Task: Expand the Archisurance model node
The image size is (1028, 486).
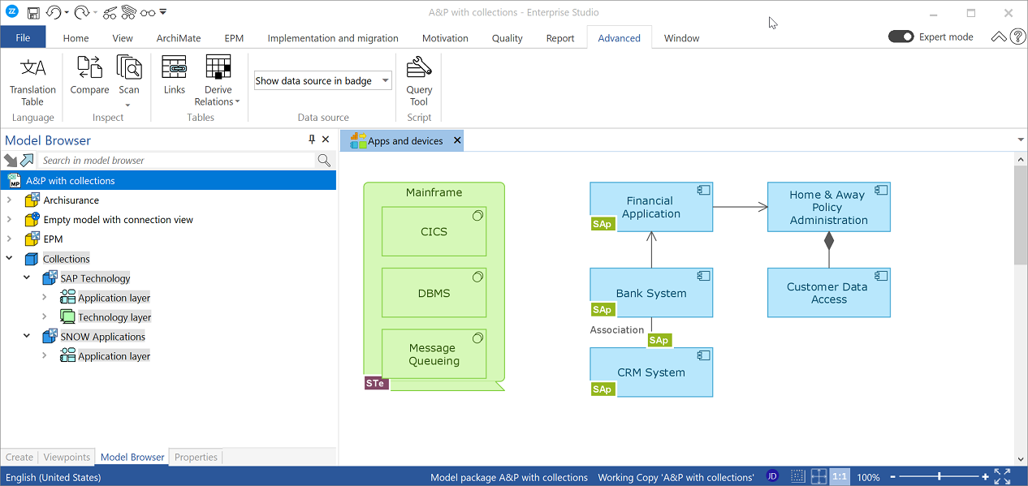Action: point(10,200)
